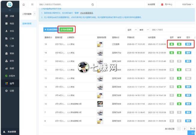Toggle 推荐 for live room 14
196x135 pixels.
click(179, 87)
